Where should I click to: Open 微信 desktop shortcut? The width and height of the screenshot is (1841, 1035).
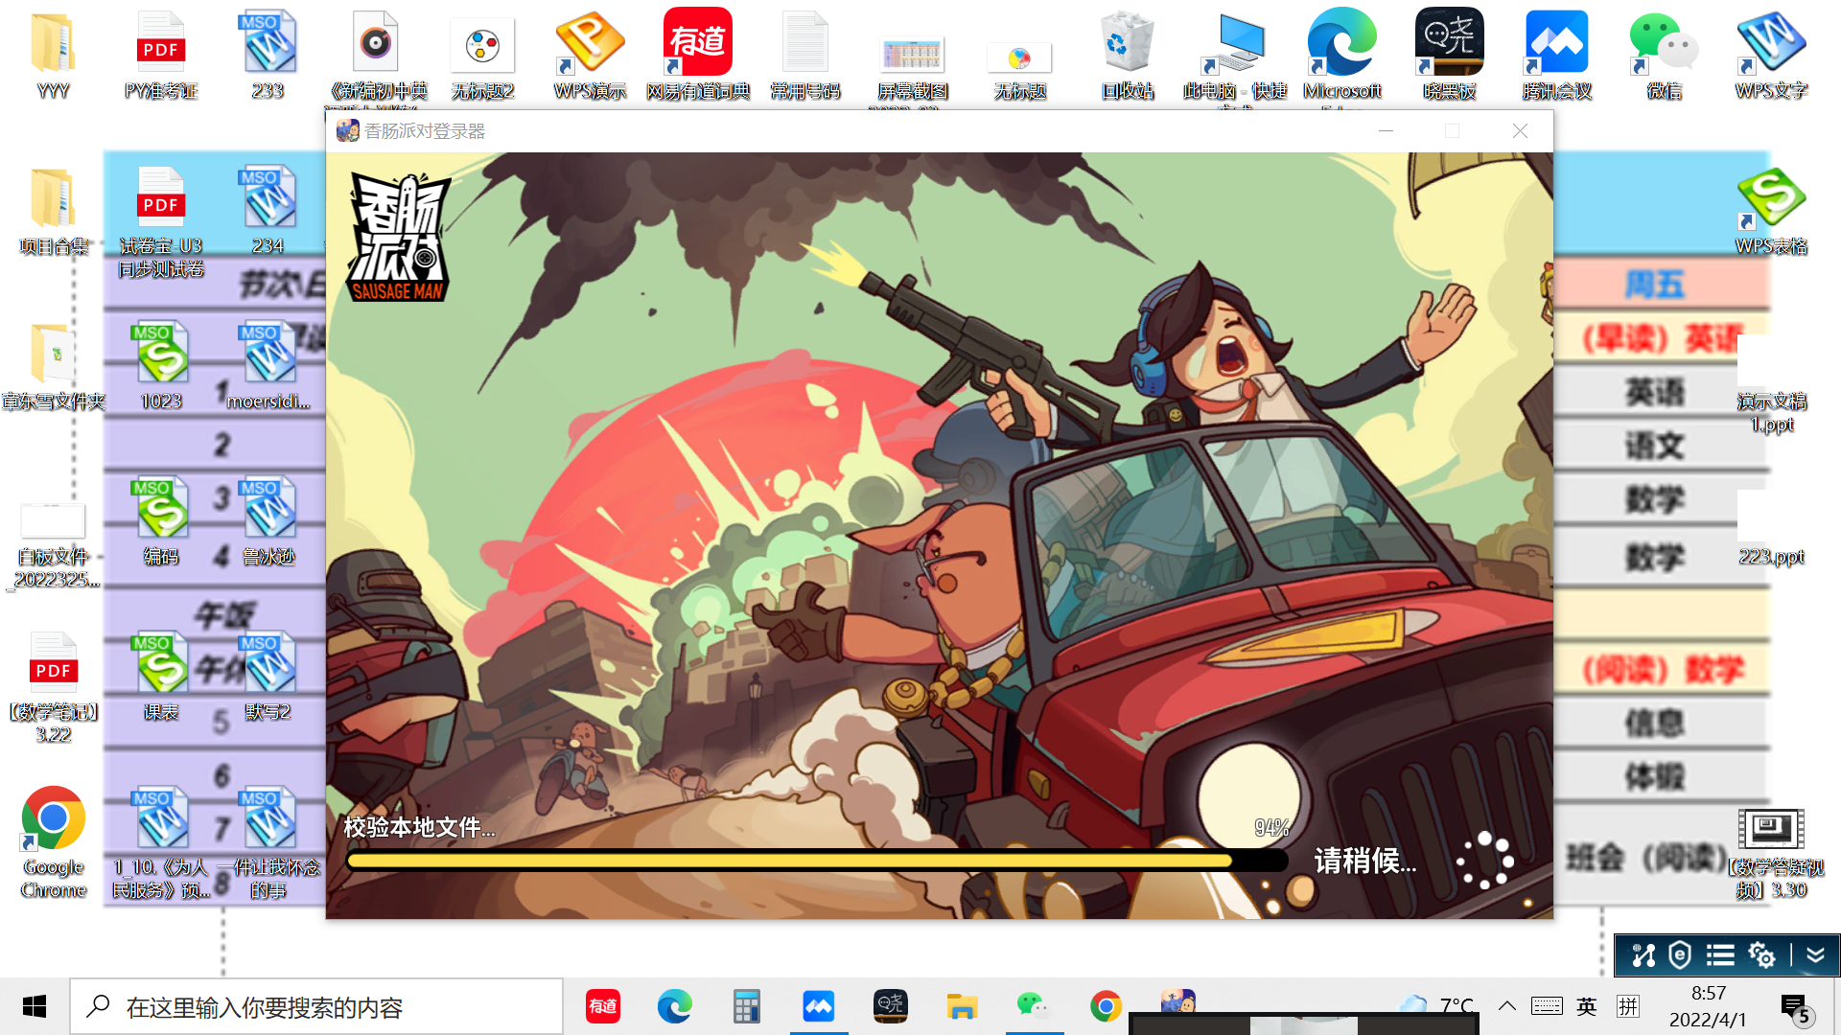click(x=1664, y=56)
